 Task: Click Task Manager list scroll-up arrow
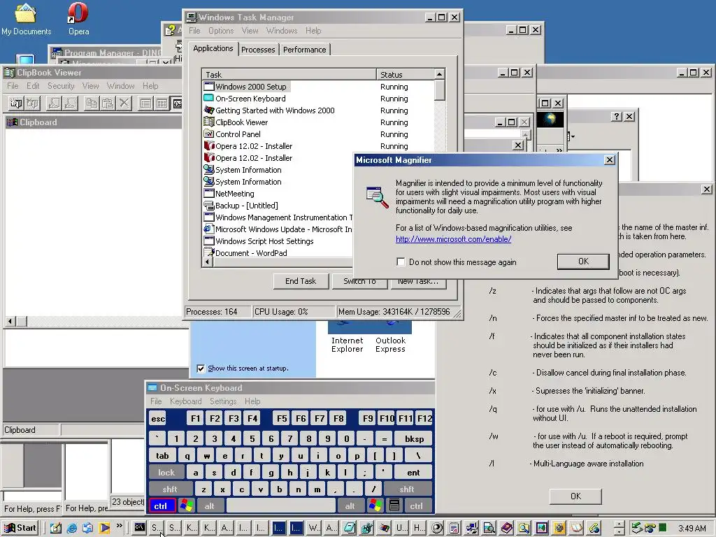click(439, 74)
